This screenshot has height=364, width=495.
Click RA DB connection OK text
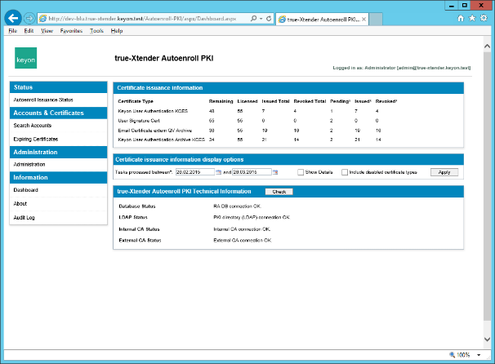238,206
